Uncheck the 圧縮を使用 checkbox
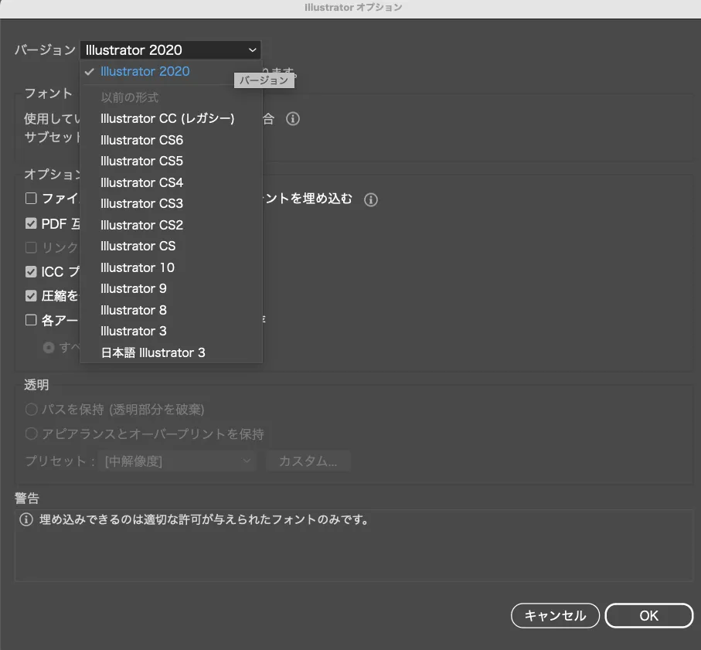 pyautogui.click(x=31, y=295)
